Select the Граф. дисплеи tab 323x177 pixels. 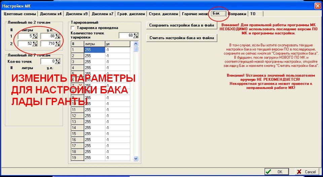131,14
